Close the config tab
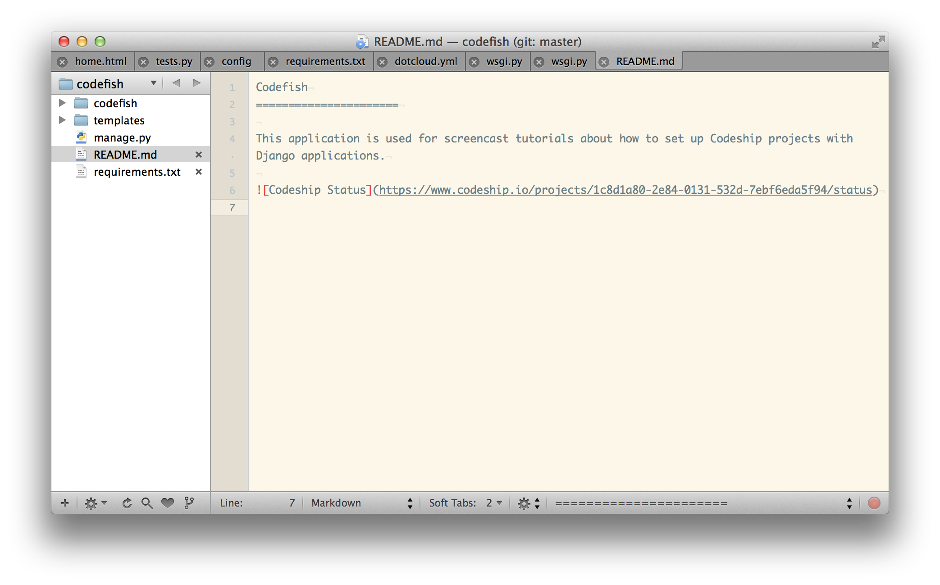The height and width of the screenshot is (585, 940). 209,62
